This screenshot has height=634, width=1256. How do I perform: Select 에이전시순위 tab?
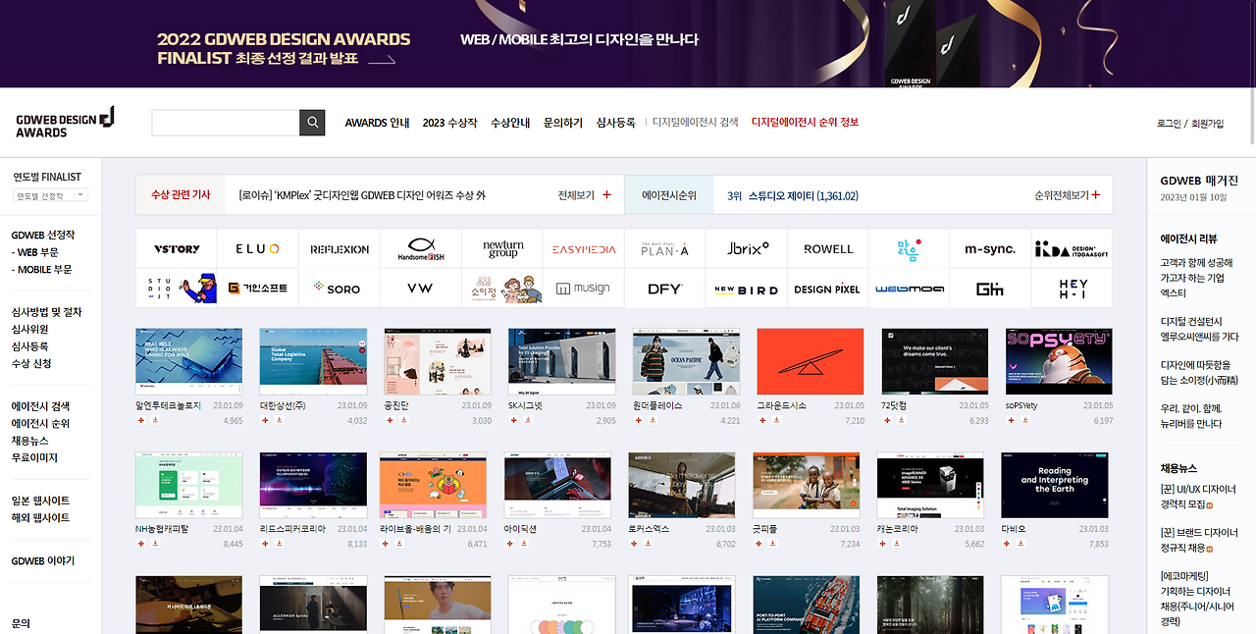(669, 195)
